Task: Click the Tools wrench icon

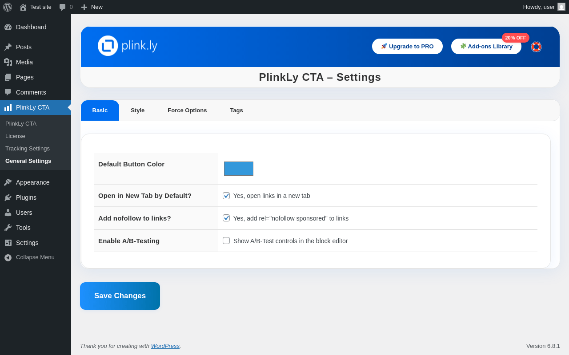Action: point(8,228)
